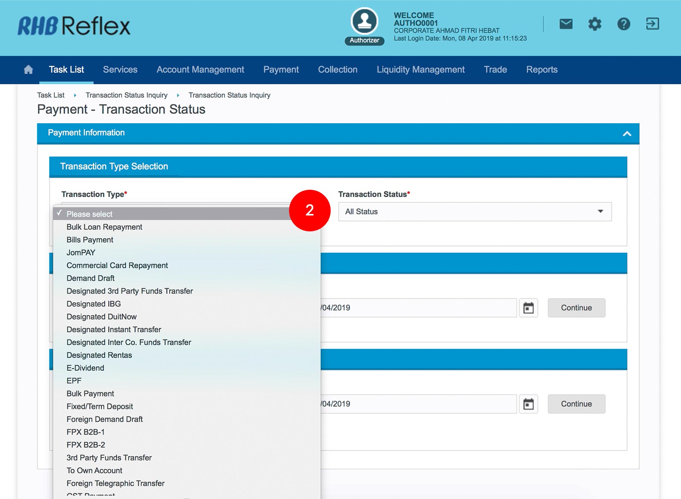Open the lower date picker calendar icon
The height and width of the screenshot is (499, 681).
click(x=528, y=404)
